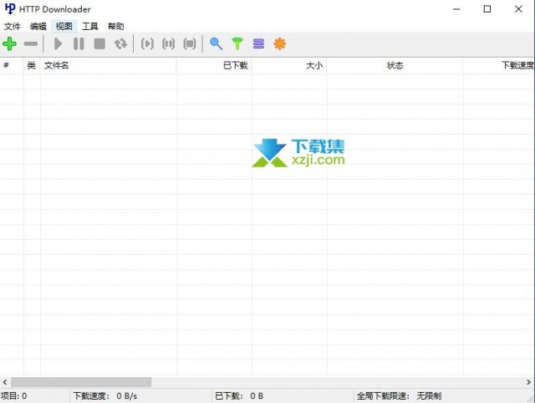Open the 视图 menu
535x403 pixels.
point(64,26)
